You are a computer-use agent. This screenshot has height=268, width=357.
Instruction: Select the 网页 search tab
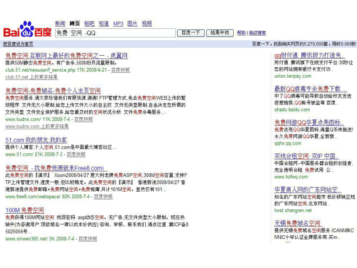75,23
